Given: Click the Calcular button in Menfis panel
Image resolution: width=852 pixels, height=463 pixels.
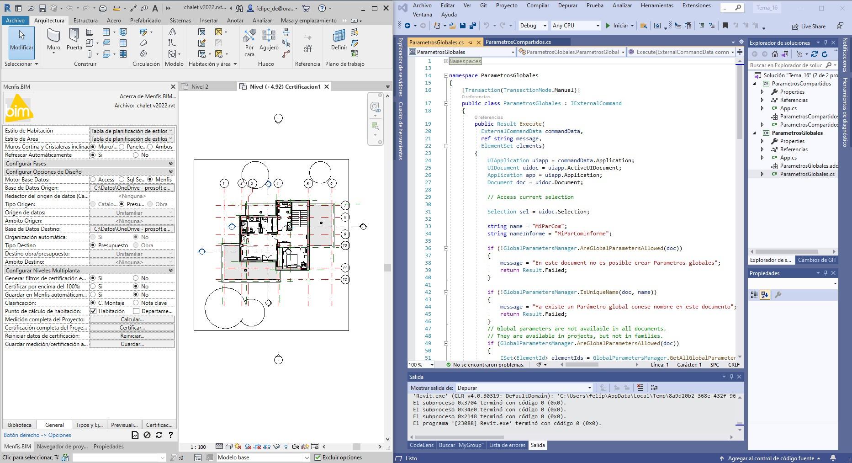Looking at the screenshot, I should 132,319.
